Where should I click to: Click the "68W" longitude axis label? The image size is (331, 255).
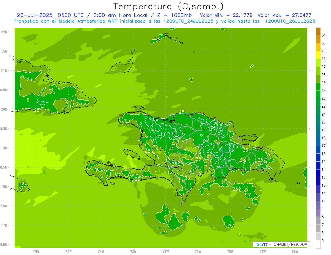click(295, 251)
